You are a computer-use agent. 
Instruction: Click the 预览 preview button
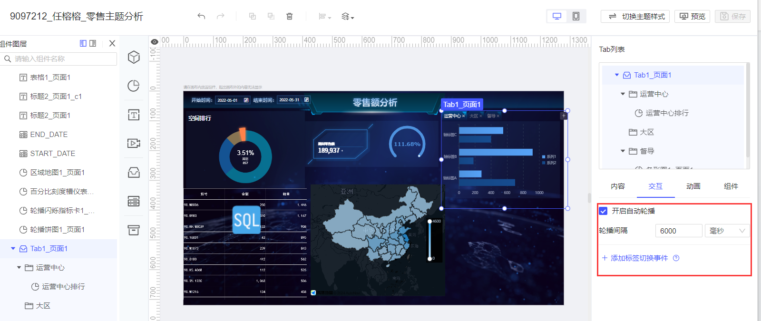pyautogui.click(x=693, y=16)
